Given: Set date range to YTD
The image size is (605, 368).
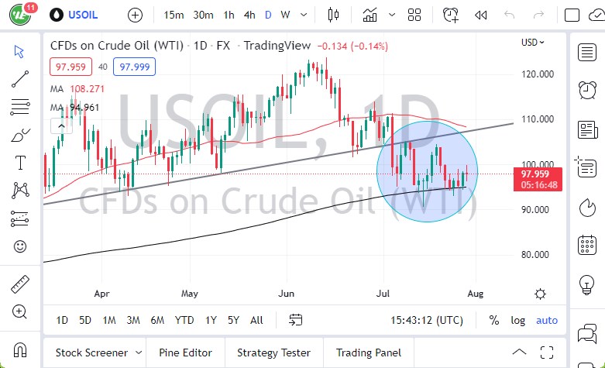Looking at the screenshot, I should 184,320.
